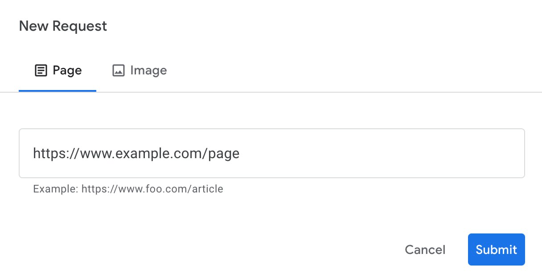
Task: Click the Submit button
Action: pos(496,249)
